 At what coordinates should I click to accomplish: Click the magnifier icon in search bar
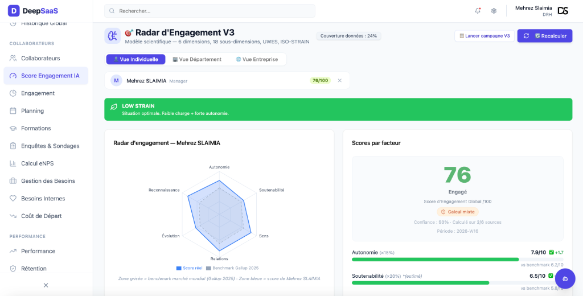(112, 11)
